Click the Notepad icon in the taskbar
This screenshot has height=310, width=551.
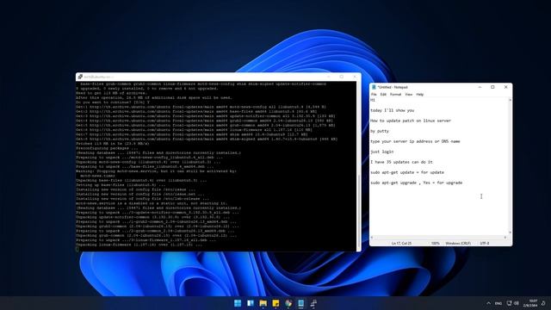click(x=300, y=303)
